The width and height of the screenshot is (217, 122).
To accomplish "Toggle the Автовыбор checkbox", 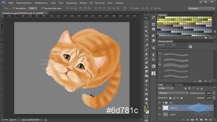I will point(14,8).
